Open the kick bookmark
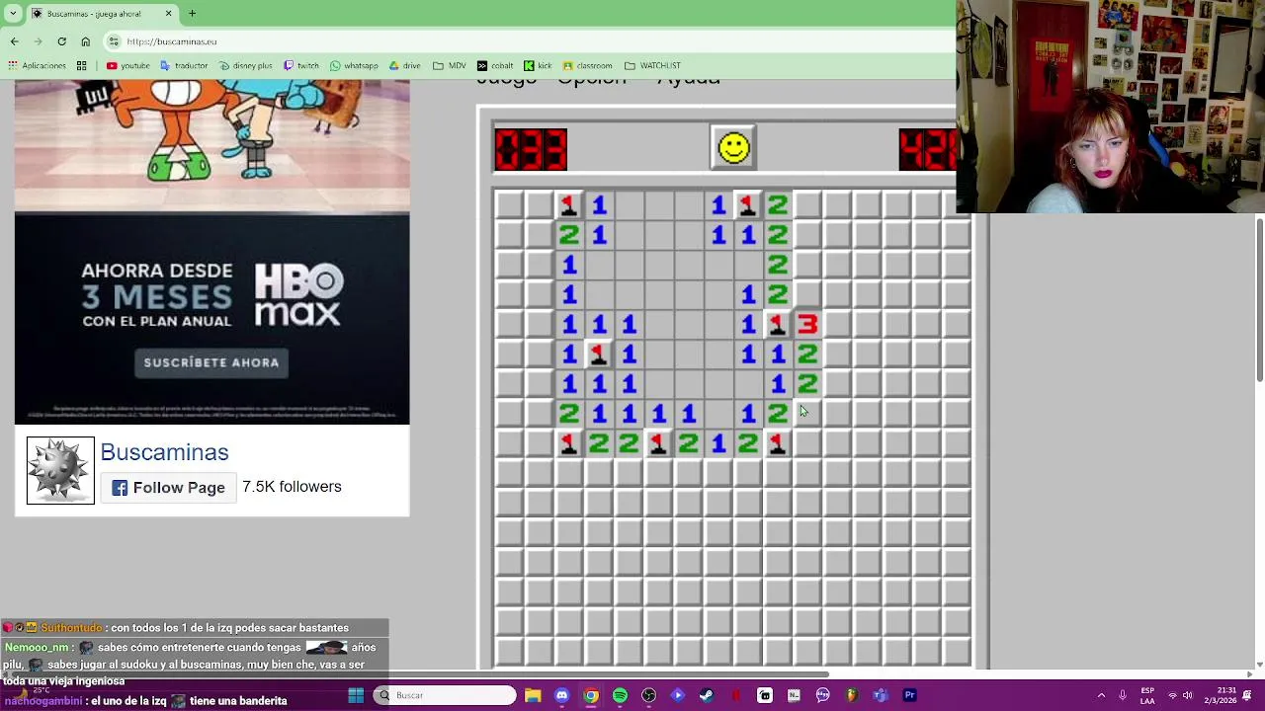The width and height of the screenshot is (1265, 711). 538,66
